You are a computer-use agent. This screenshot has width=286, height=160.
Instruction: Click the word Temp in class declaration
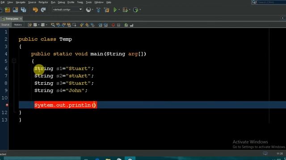[66, 39]
